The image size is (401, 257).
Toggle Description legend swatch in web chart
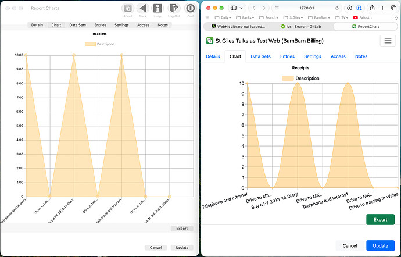tap(288, 78)
